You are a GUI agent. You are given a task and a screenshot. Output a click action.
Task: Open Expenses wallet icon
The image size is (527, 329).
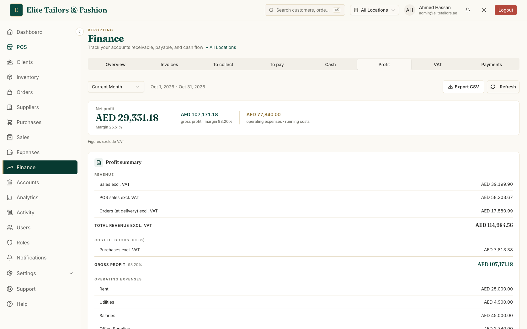click(10, 152)
